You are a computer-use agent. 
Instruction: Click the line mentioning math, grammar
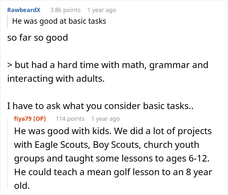[x=107, y=65]
